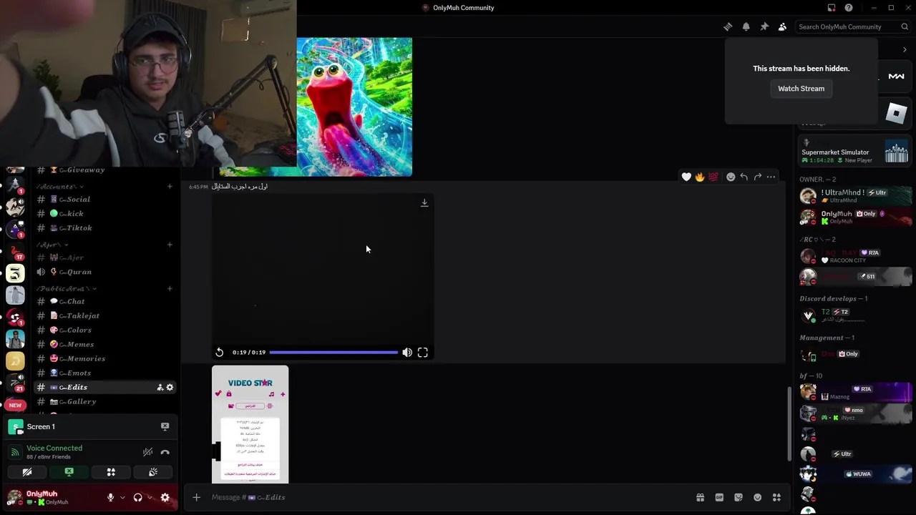
Task: Open the GIF picker
Action: pyautogui.click(x=719, y=497)
